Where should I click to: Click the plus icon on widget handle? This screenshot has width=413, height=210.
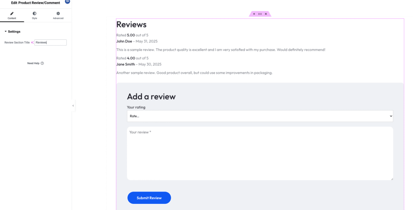click(x=254, y=14)
